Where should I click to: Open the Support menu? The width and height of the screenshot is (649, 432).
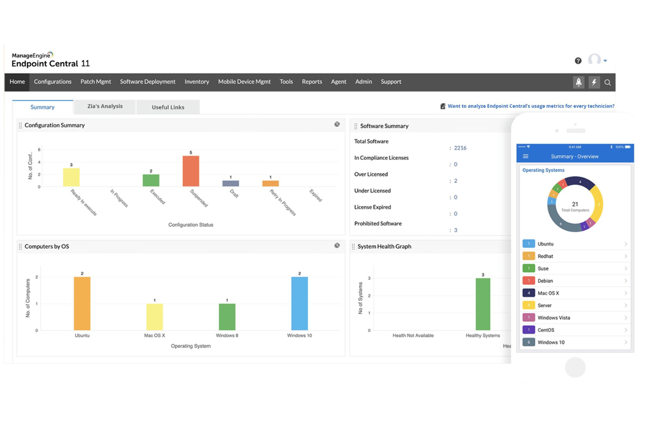[x=391, y=82]
